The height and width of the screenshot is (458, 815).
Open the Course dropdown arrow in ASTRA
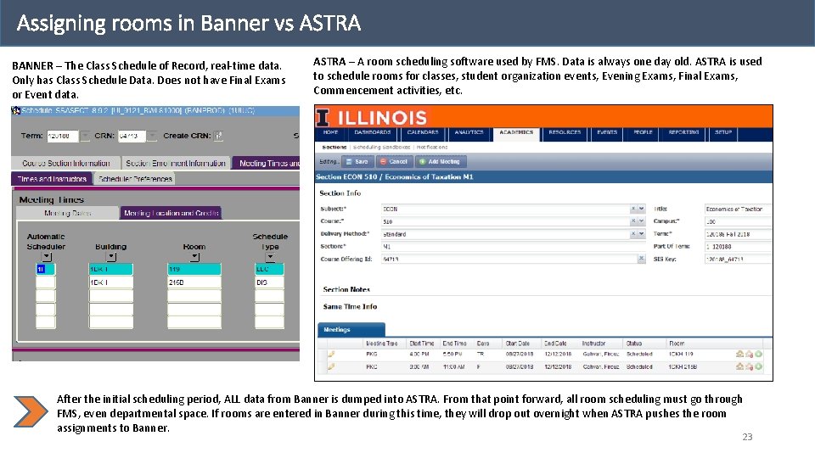pos(642,221)
